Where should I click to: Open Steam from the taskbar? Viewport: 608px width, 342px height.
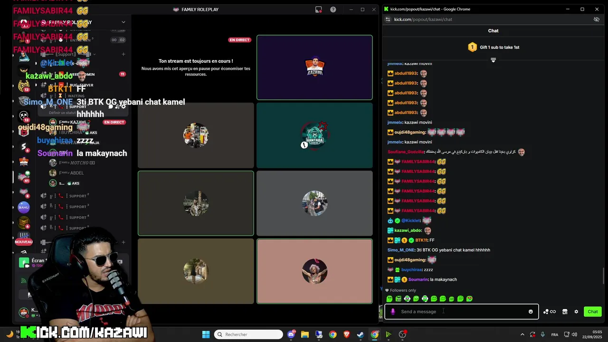click(x=361, y=334)
